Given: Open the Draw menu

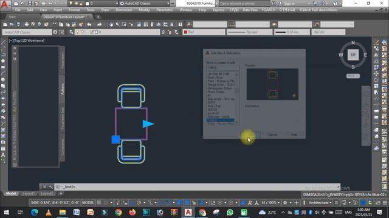Looking at the screenshot, I should click(105, 10).
